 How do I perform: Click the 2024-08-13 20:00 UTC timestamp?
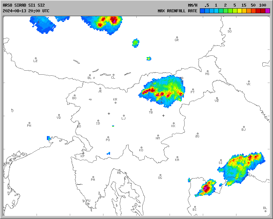click(26, 11)
